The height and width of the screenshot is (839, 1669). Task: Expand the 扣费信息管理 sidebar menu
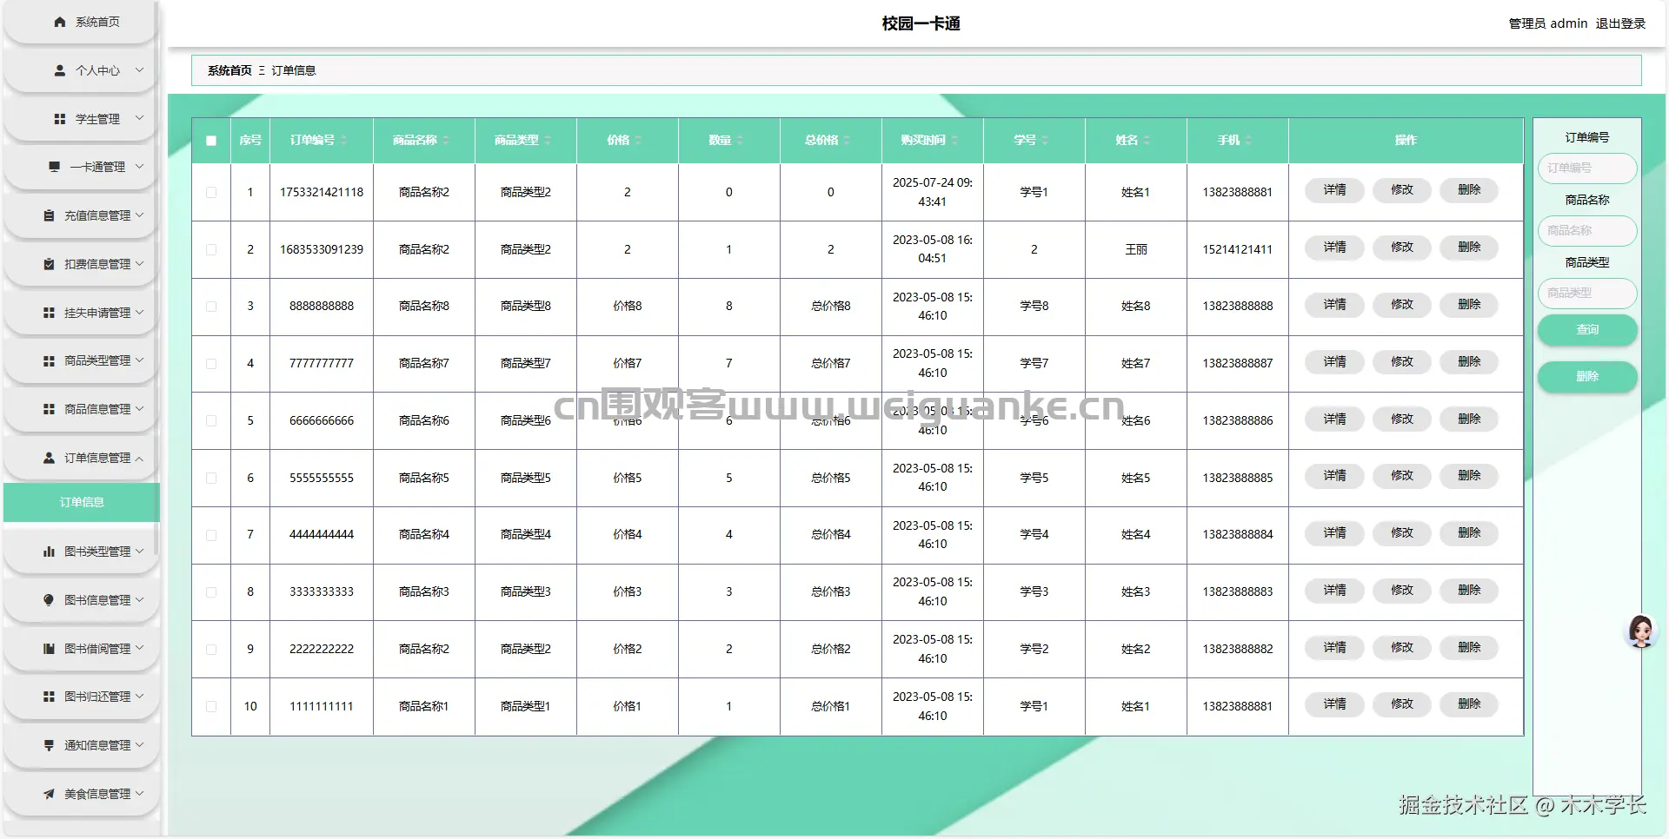tap(82, 264)
